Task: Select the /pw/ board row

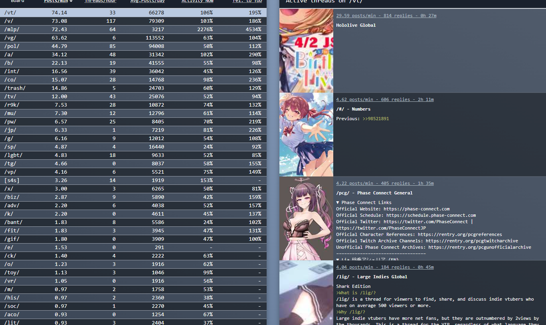Action: tap(133, 122)
